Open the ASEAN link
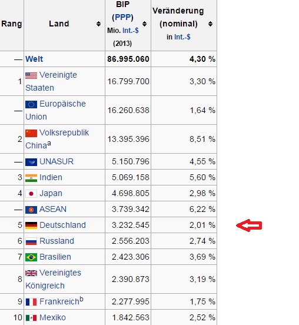Screen dimensions: 299x325 [x=53, y=210]
